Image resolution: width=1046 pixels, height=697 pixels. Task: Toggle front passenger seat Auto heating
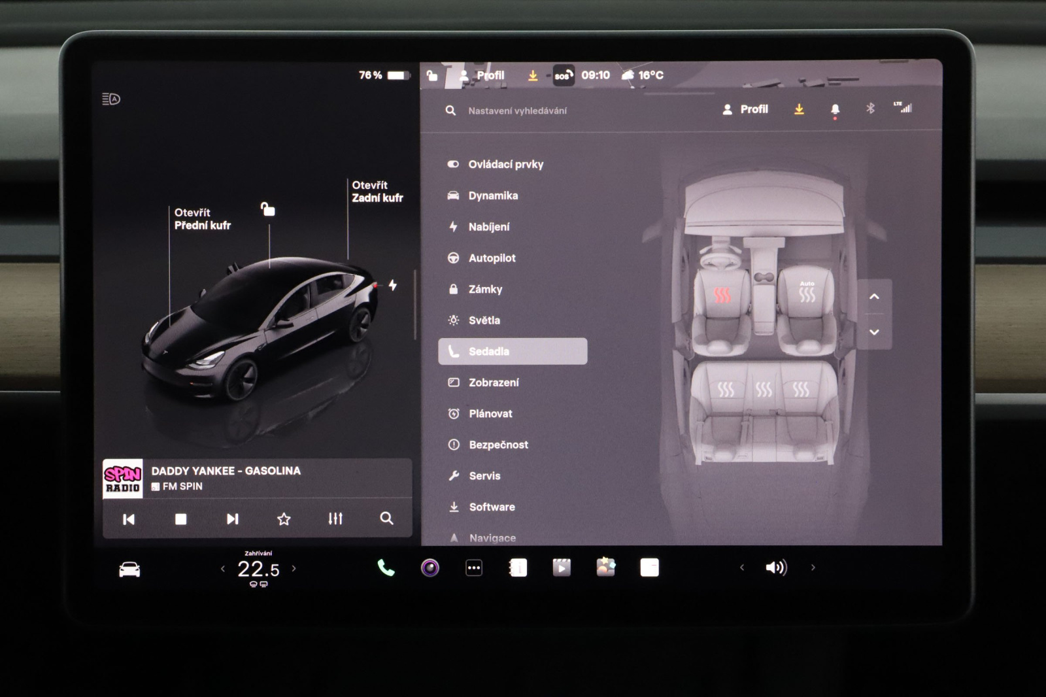click(x=807, y=294)
